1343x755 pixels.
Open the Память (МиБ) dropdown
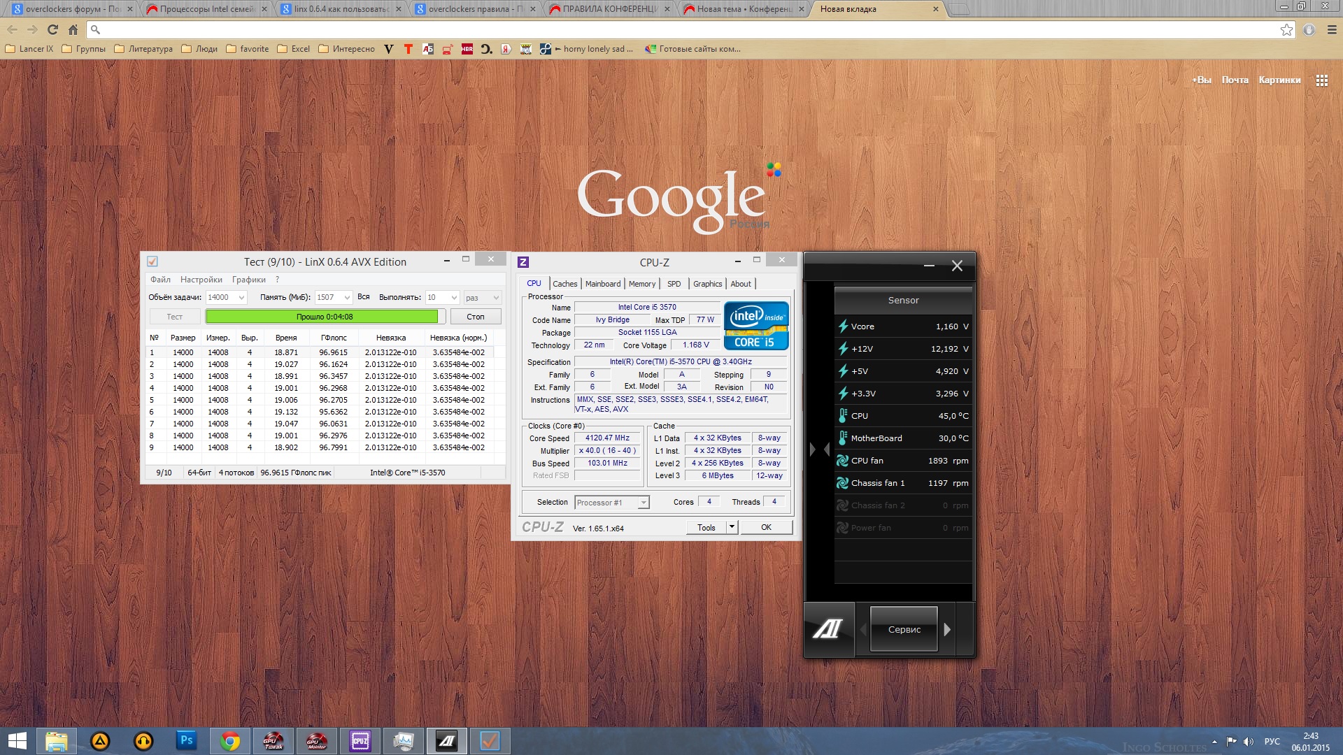[x=346, y=297]
